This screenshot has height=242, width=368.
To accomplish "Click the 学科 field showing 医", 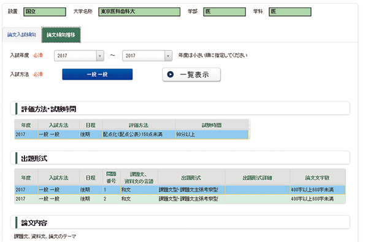I will 290,12.
